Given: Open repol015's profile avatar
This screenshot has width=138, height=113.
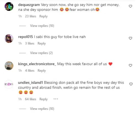Looking at the screenshot, I should point(9,39).
